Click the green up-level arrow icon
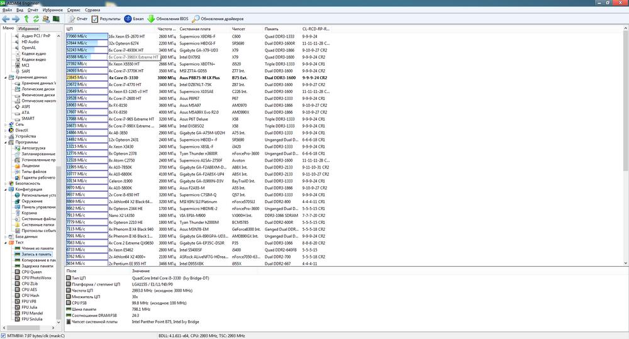This screenshot has width=629, height=339. point(26,19)
